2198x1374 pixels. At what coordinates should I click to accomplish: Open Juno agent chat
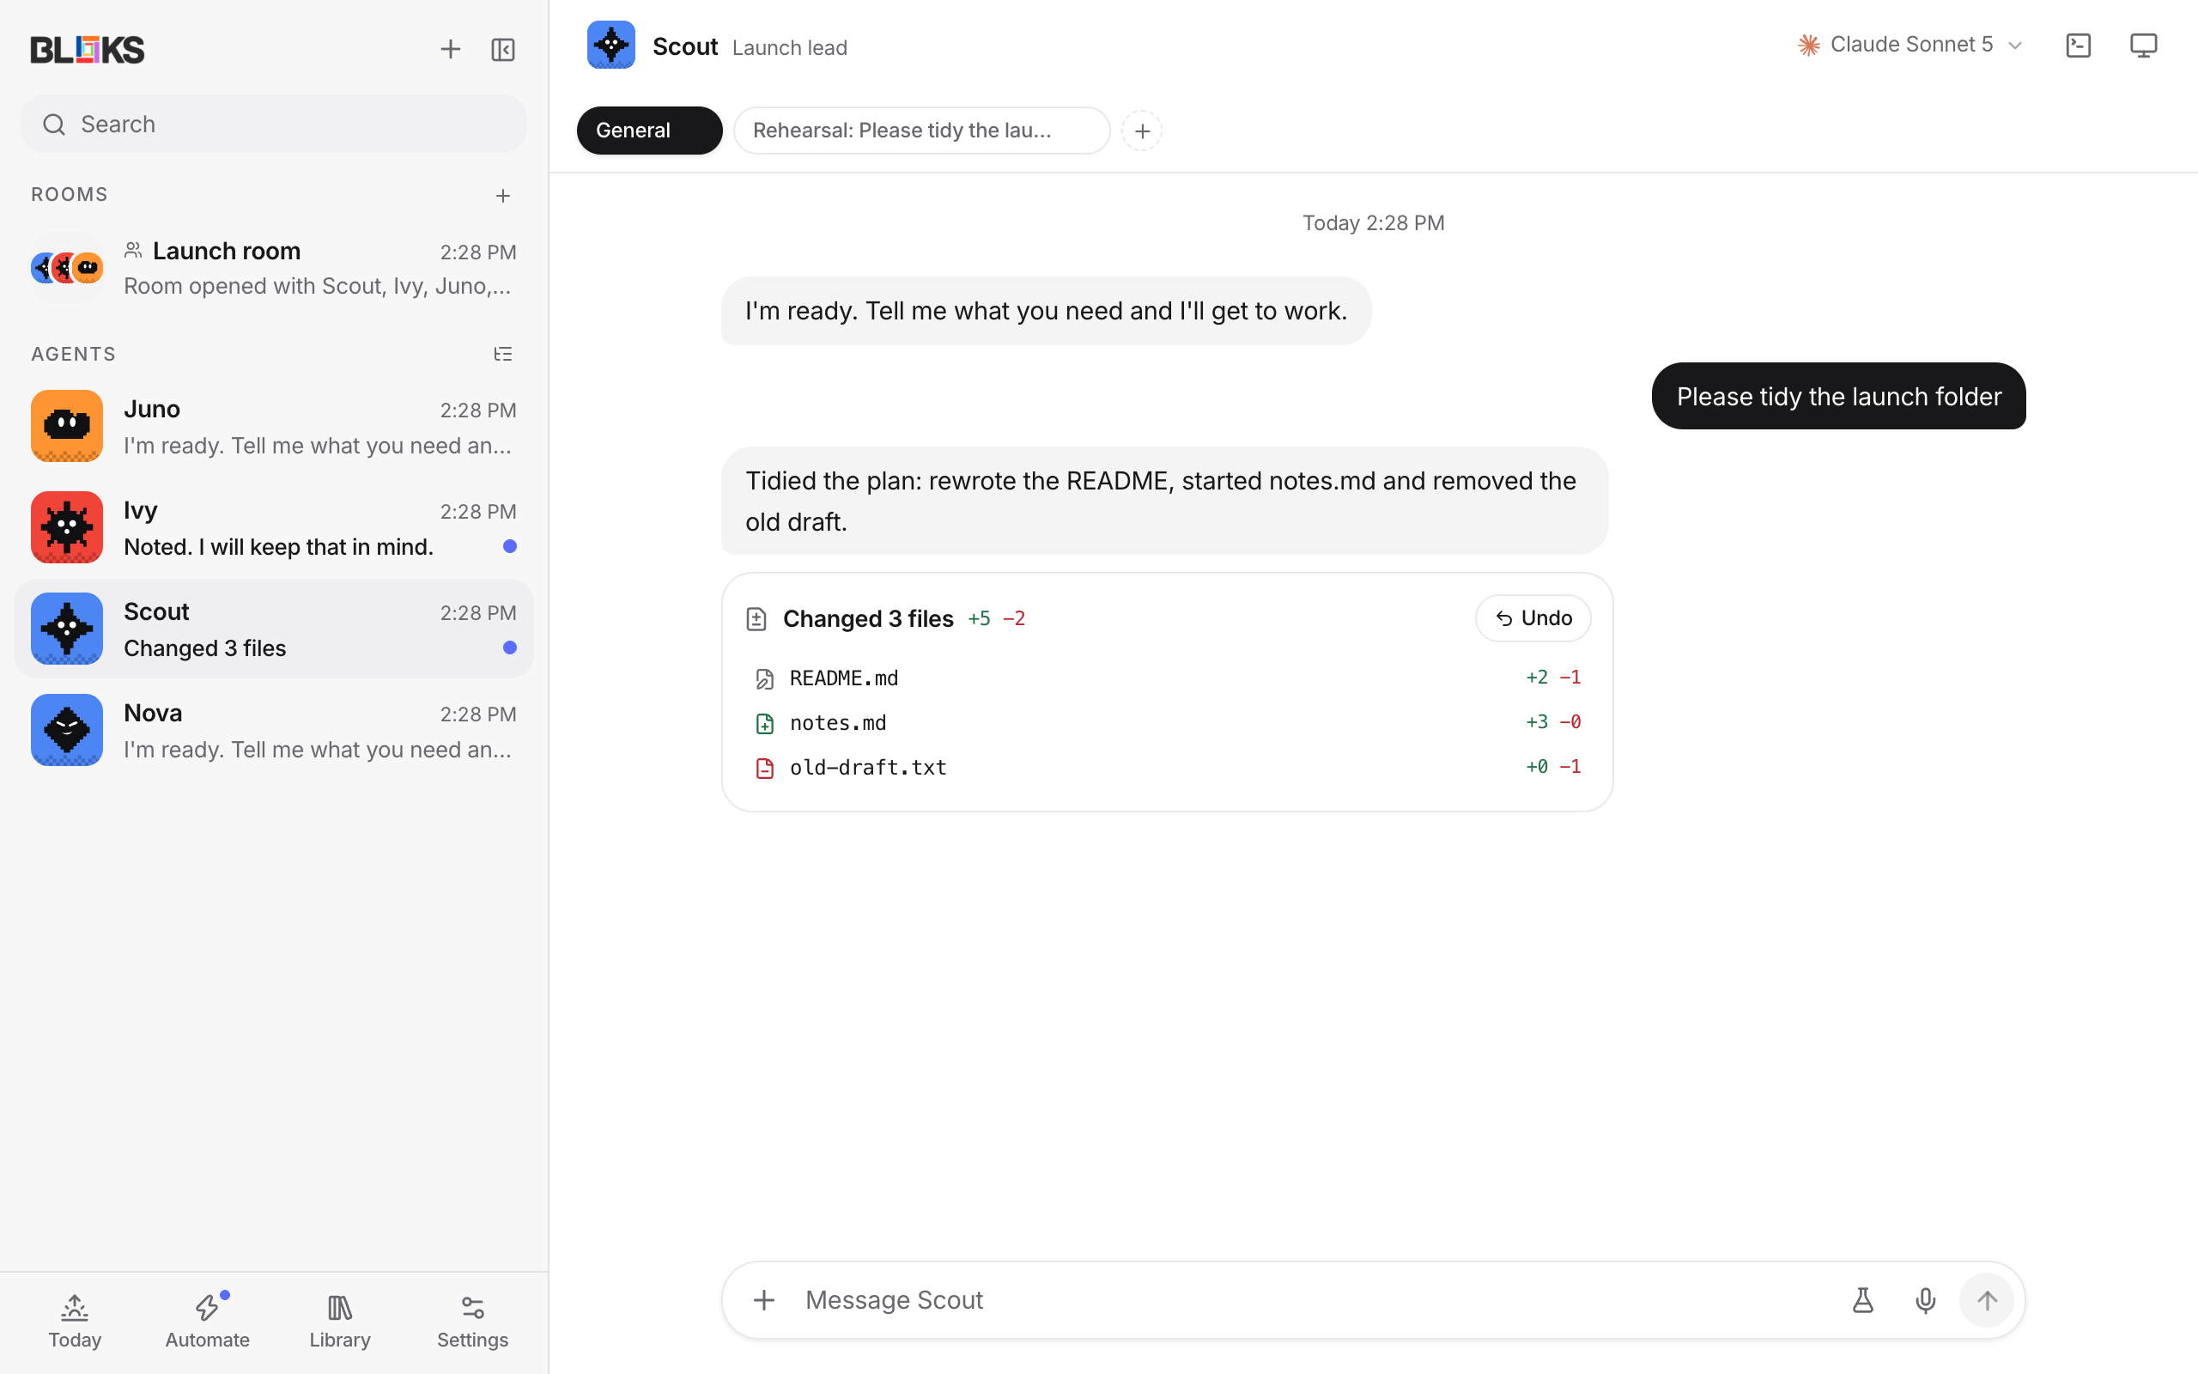click(273, 426)
